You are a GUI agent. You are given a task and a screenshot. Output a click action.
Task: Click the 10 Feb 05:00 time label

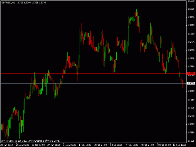pos(164,145)
